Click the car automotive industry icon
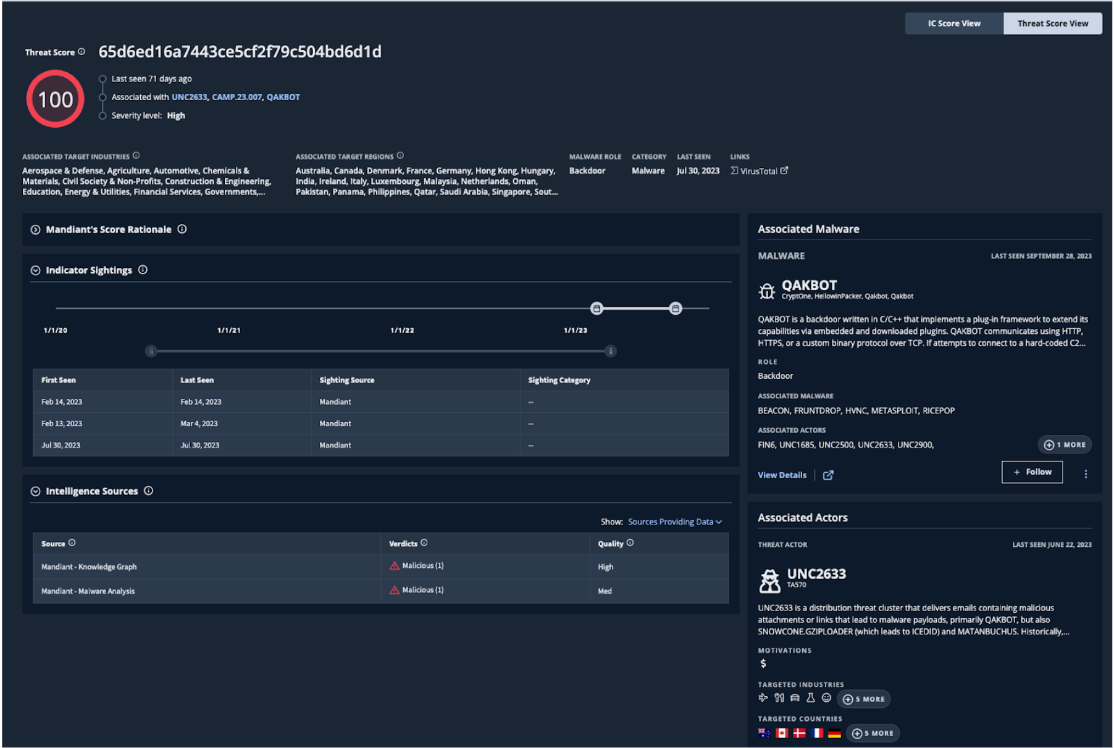Image resolution: width=1114 pixels, height=748 pixels. point(794,698)
